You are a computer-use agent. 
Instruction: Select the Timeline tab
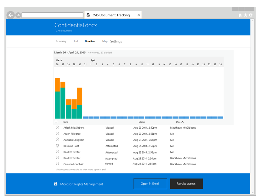90,41
